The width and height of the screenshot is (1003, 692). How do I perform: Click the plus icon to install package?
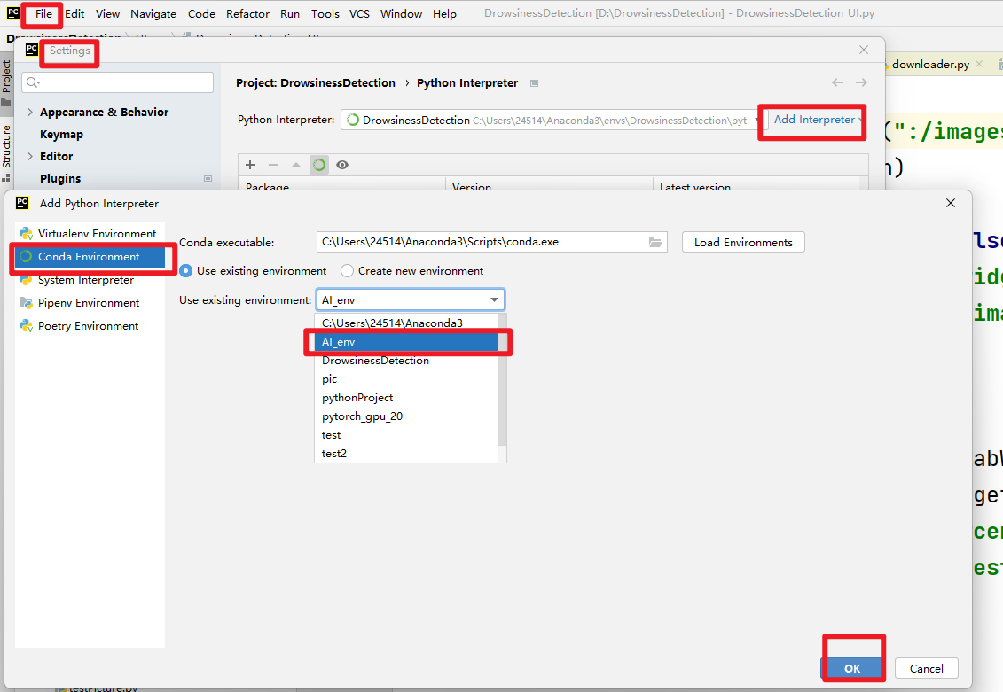tap(250, 165)
